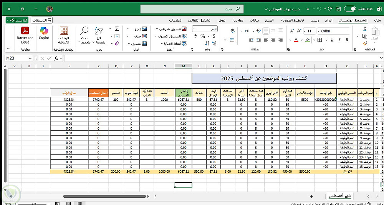Click Merge and Center icon
Screen dimensions: 384x205
click(232, 40)
